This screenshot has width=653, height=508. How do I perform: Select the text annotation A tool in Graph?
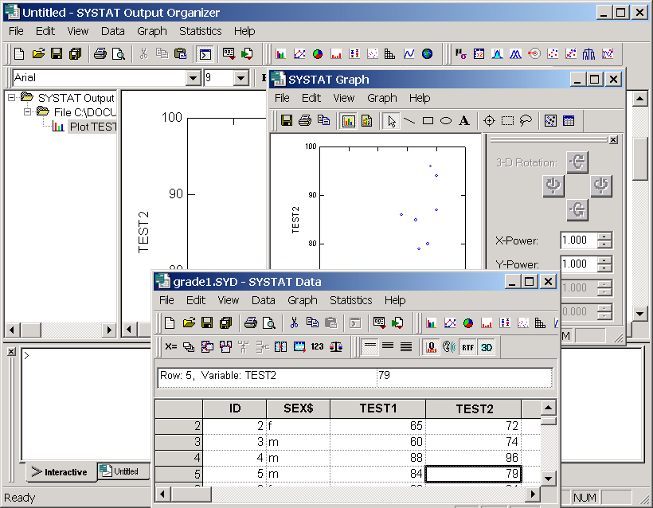(464, 121)
